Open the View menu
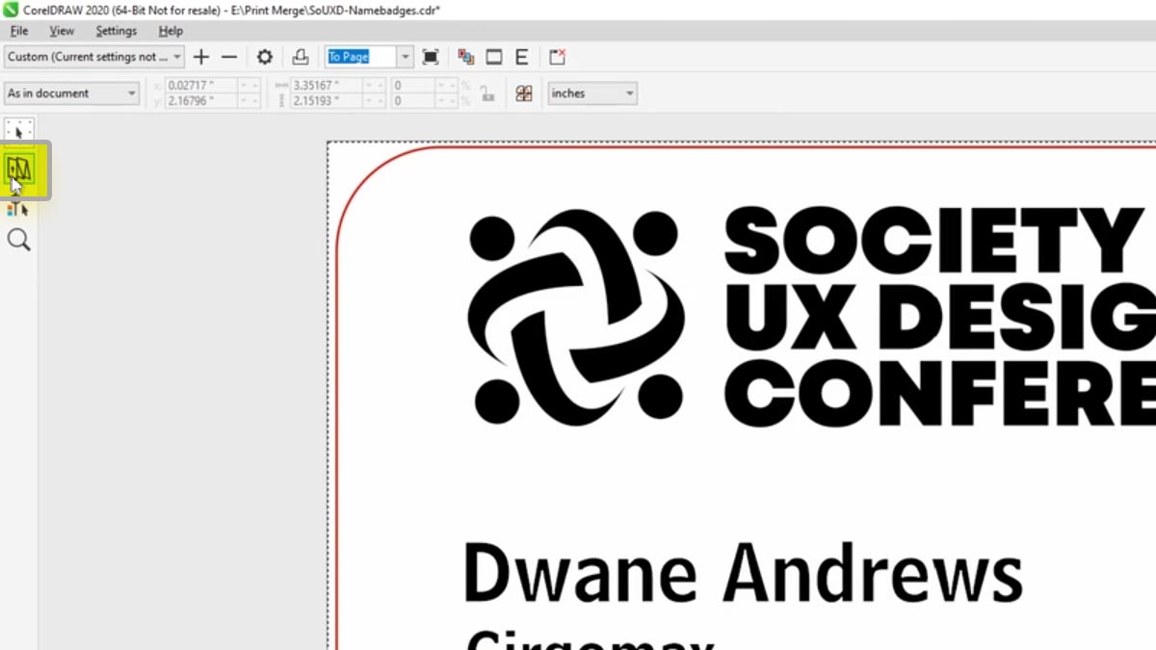This screenshot has height=650, width=1156. pos(62,30)
